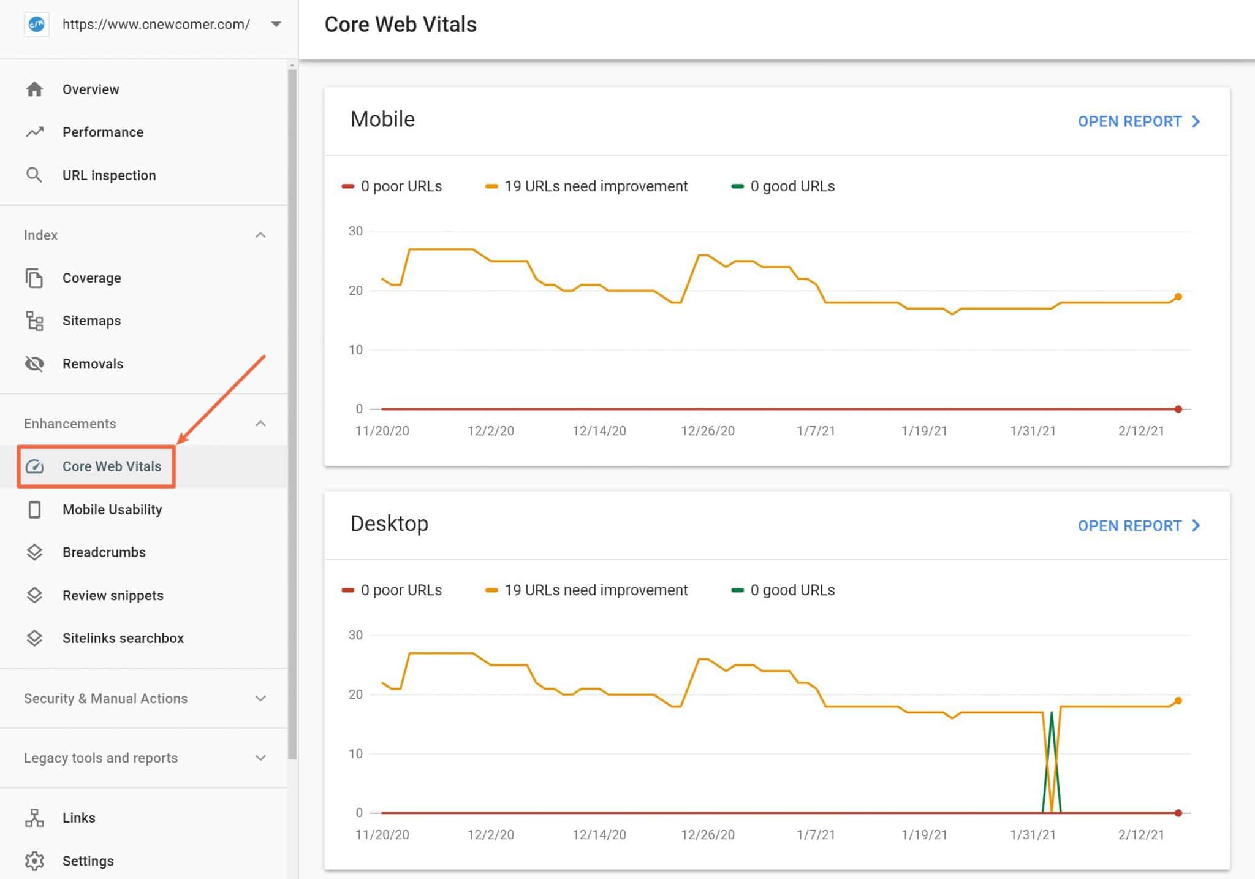Image resolution: width=1255 pixels, height=879 pixels.
Task: Click the URL inspection menu item
Action: point(108,175)
